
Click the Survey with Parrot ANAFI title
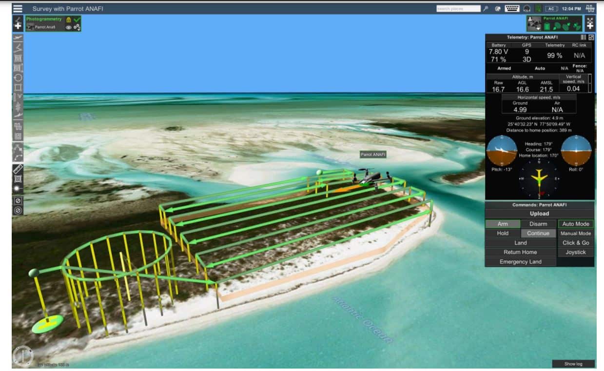click(68, 9)
